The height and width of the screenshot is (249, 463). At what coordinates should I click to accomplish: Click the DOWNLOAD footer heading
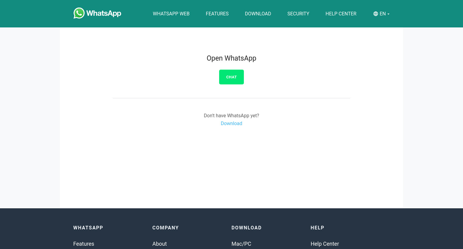tap(247, 228)
